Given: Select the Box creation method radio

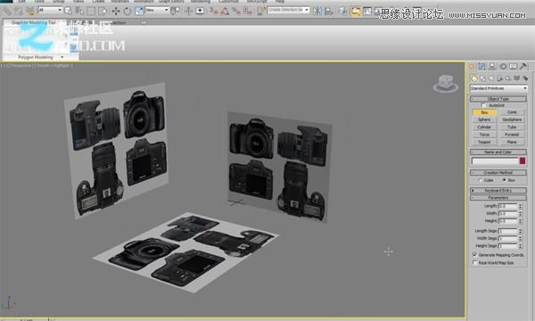Looking at the screenshot, I should (x=504, y=180).
